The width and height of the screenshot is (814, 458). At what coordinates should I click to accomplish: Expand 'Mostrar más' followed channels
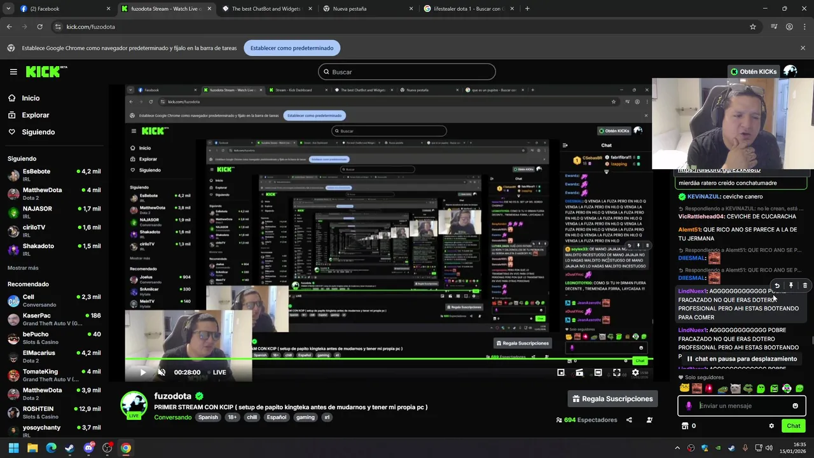[x=23, y=268]
